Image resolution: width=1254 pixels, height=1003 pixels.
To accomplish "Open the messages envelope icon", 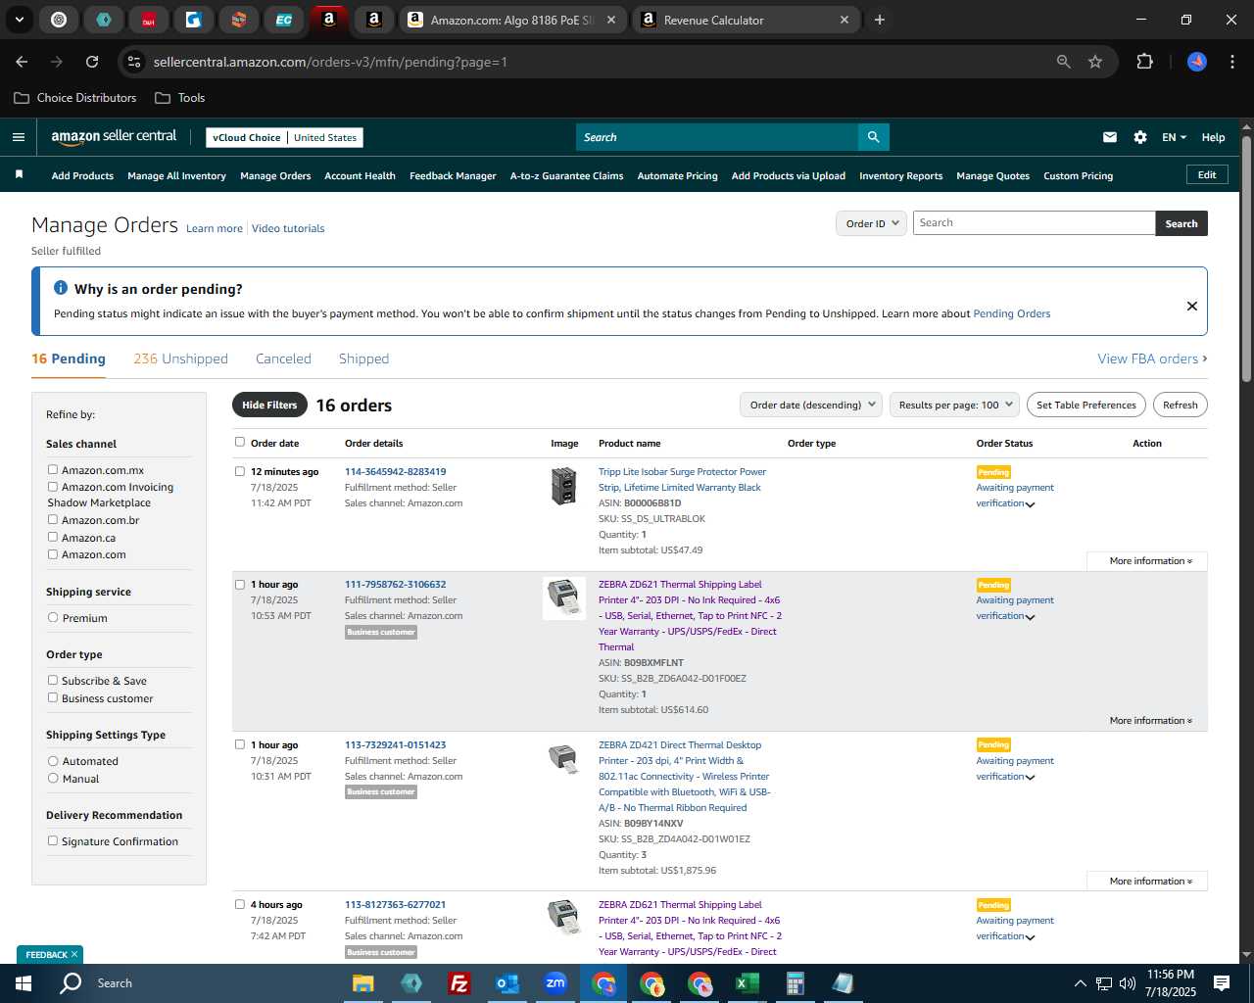I will point(1110,137).
